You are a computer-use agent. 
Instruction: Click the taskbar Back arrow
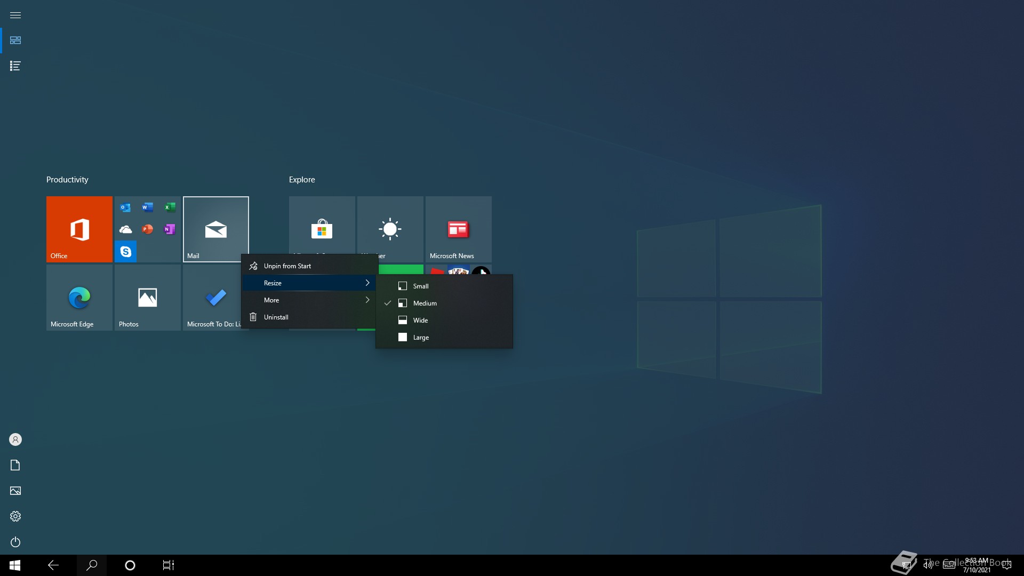53,565
